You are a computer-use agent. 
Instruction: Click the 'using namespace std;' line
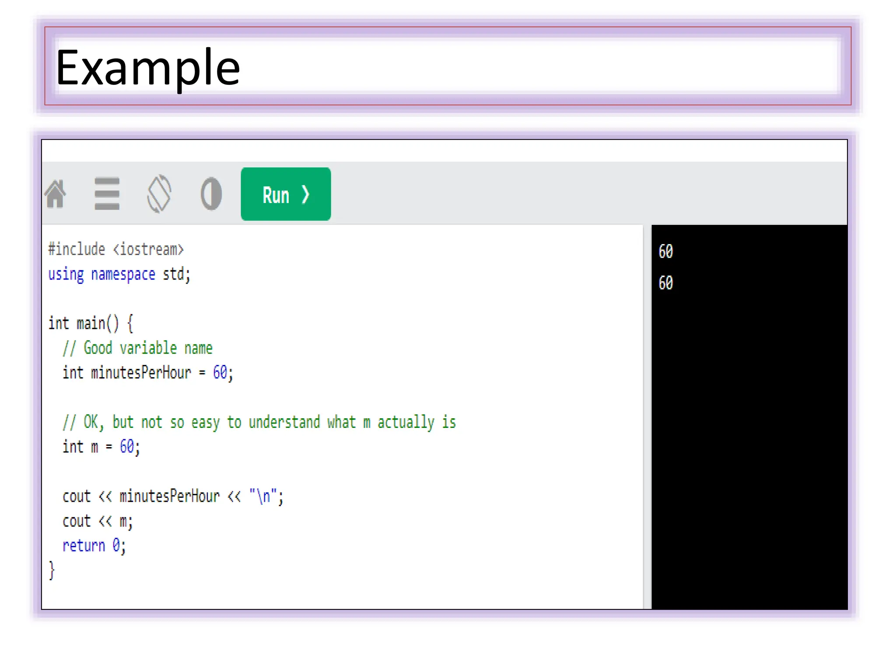(119, 275)
